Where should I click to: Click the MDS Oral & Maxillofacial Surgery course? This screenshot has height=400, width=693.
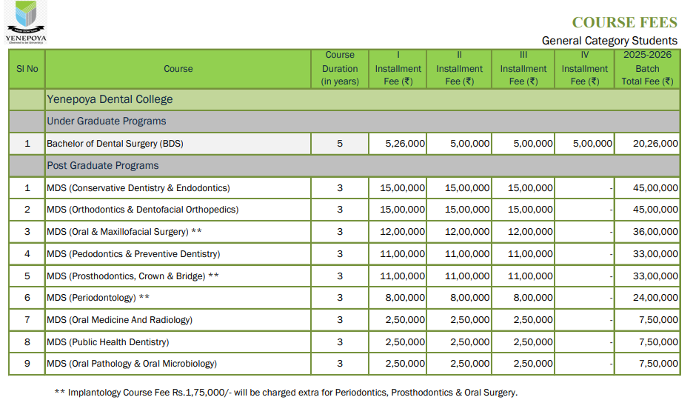click(124, 232)
